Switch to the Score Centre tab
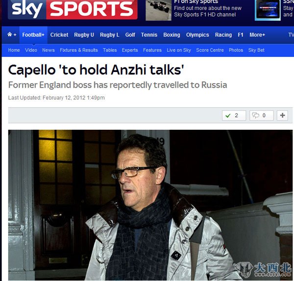Screen dimensions: 294x281 pos(210,50)
